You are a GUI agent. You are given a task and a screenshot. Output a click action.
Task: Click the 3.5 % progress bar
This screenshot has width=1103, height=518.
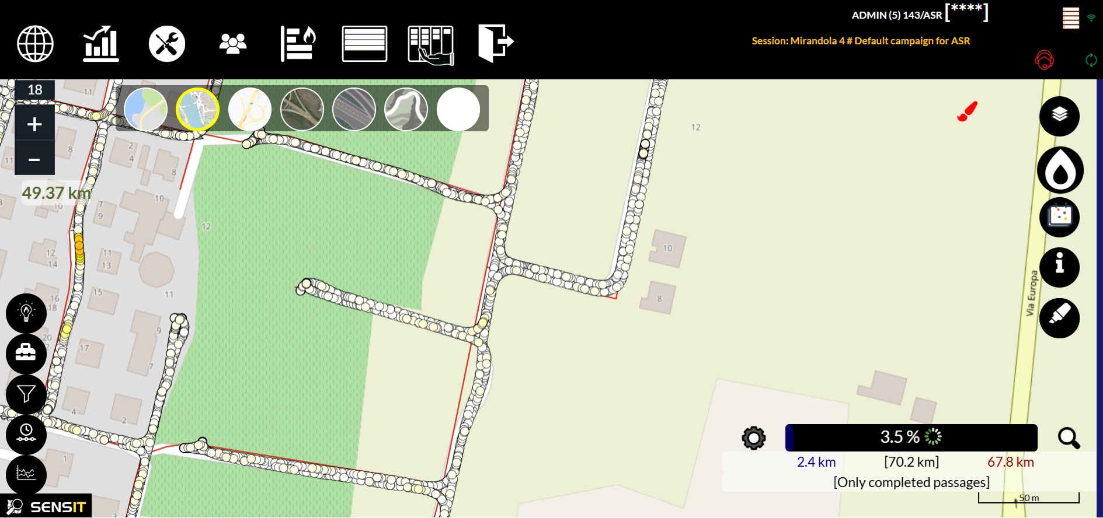click(911, 437)
